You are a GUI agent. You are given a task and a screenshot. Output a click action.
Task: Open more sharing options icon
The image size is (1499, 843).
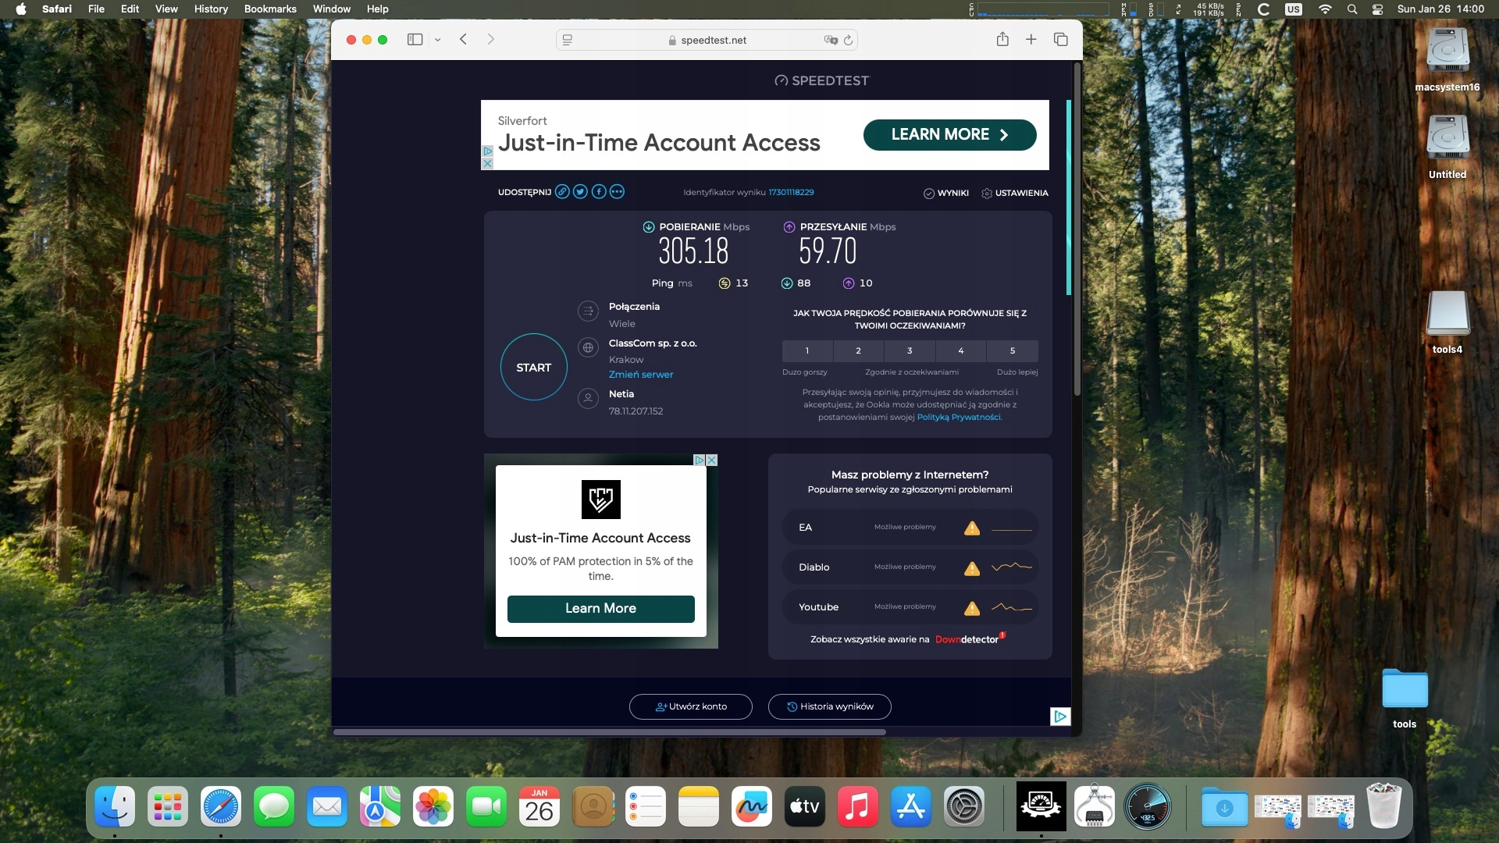tap(617, 192)
